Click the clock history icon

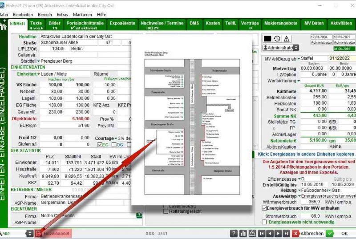277,39
